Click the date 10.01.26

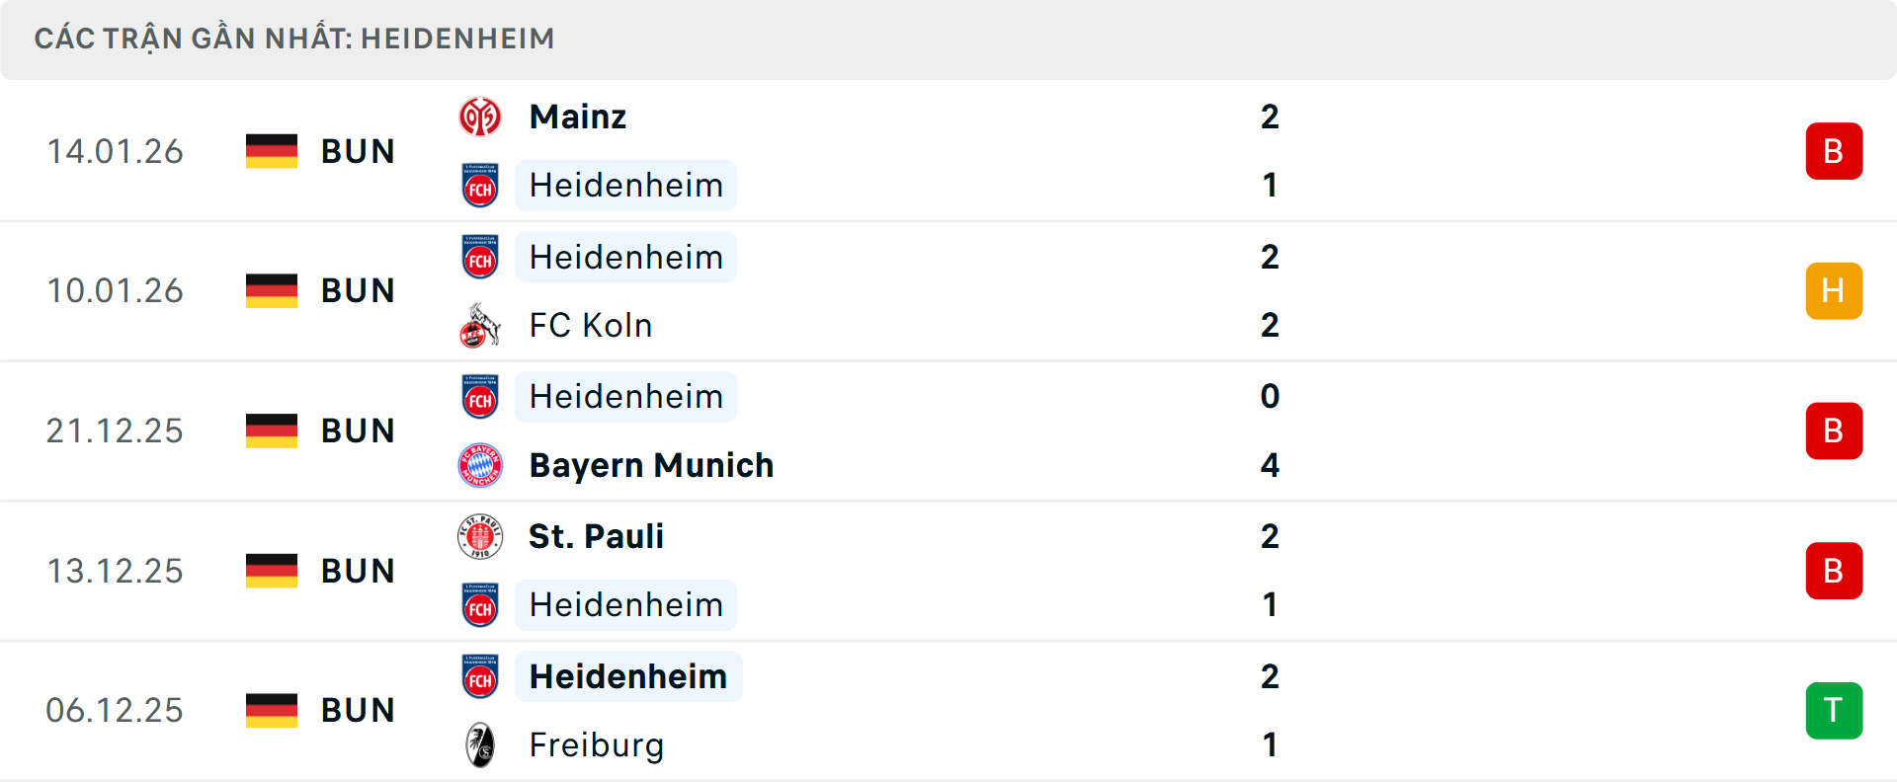click(115, 290)
